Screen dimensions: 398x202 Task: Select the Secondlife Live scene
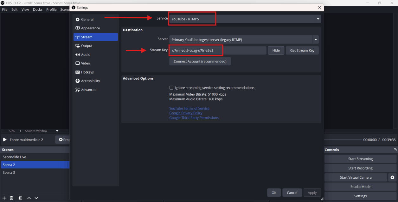[x=35, y=157]
